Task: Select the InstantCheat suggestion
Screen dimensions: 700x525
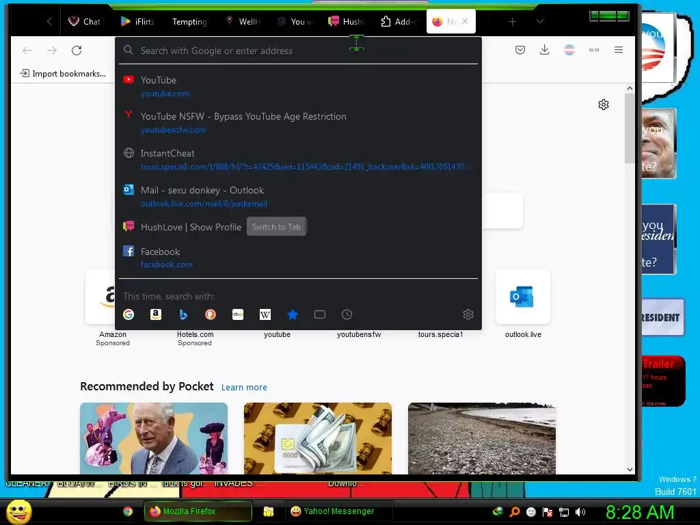Action: (x=298, y=160)
